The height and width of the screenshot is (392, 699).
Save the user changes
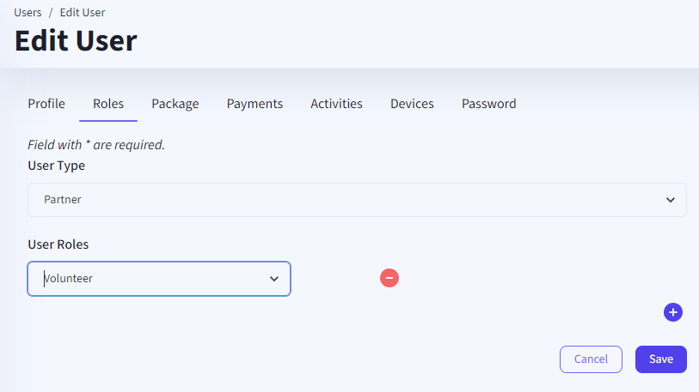pos(660,359)
